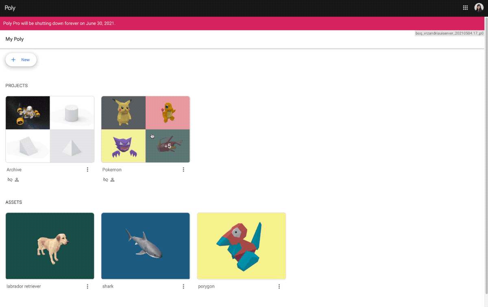
Task: Click the PROJECTS section heading
Action: (17, 86)
